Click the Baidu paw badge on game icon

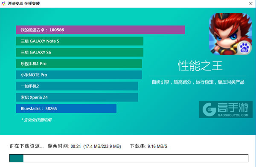[x=244, y=48]
